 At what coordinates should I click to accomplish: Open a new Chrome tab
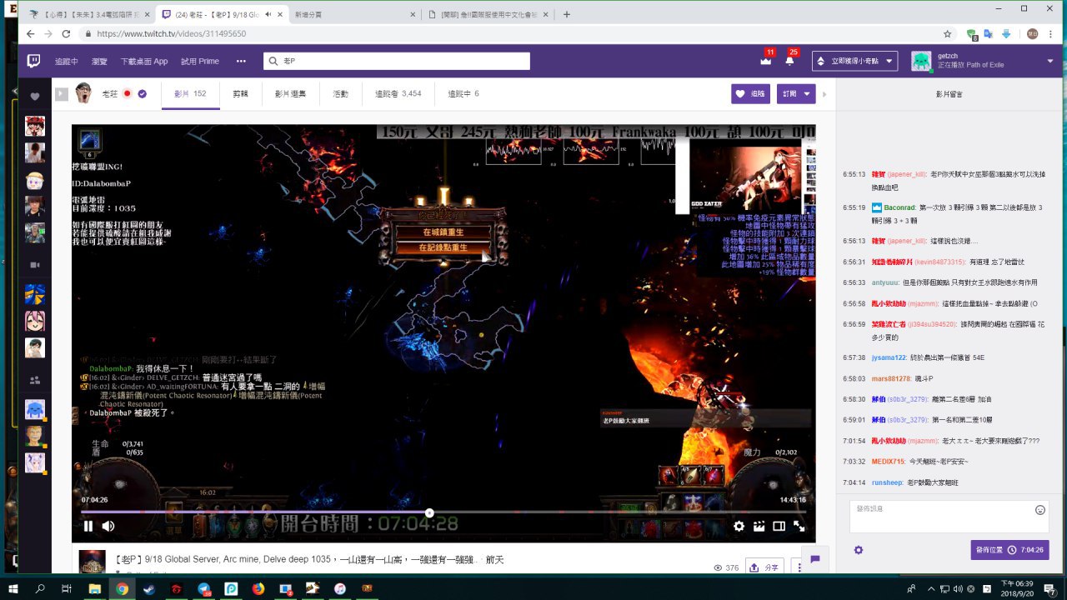(567, 14)
